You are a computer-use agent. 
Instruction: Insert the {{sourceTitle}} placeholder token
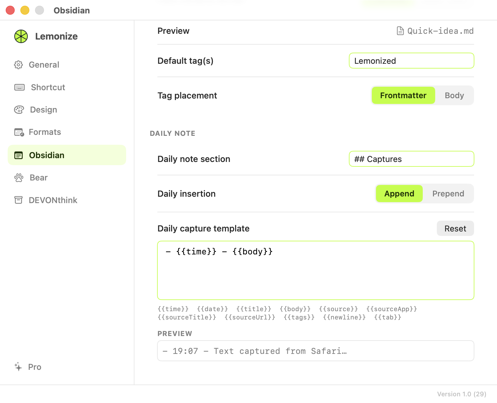pyautogui.click(x=187, y=317)
